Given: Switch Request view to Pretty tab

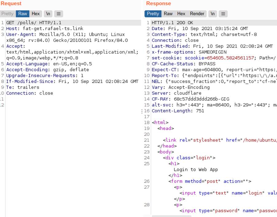Looking at the screenshot, I should [7, 14].
